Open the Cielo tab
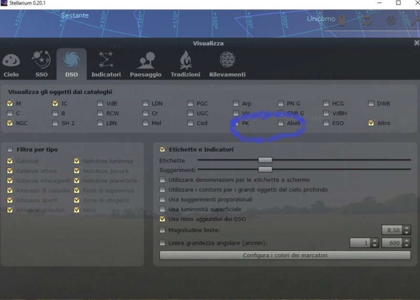The width and height of the screenshot is (420, 300). (x=11, y=65)
